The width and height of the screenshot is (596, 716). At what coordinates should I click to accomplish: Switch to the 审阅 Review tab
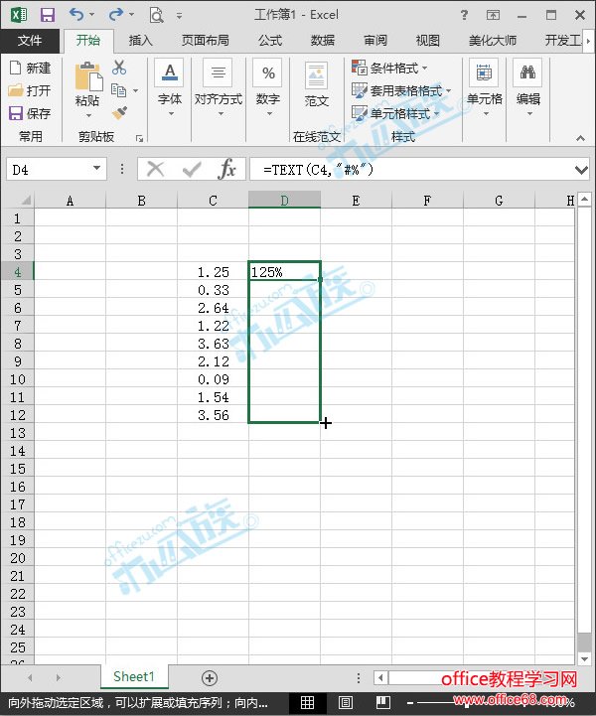(375, 40)
